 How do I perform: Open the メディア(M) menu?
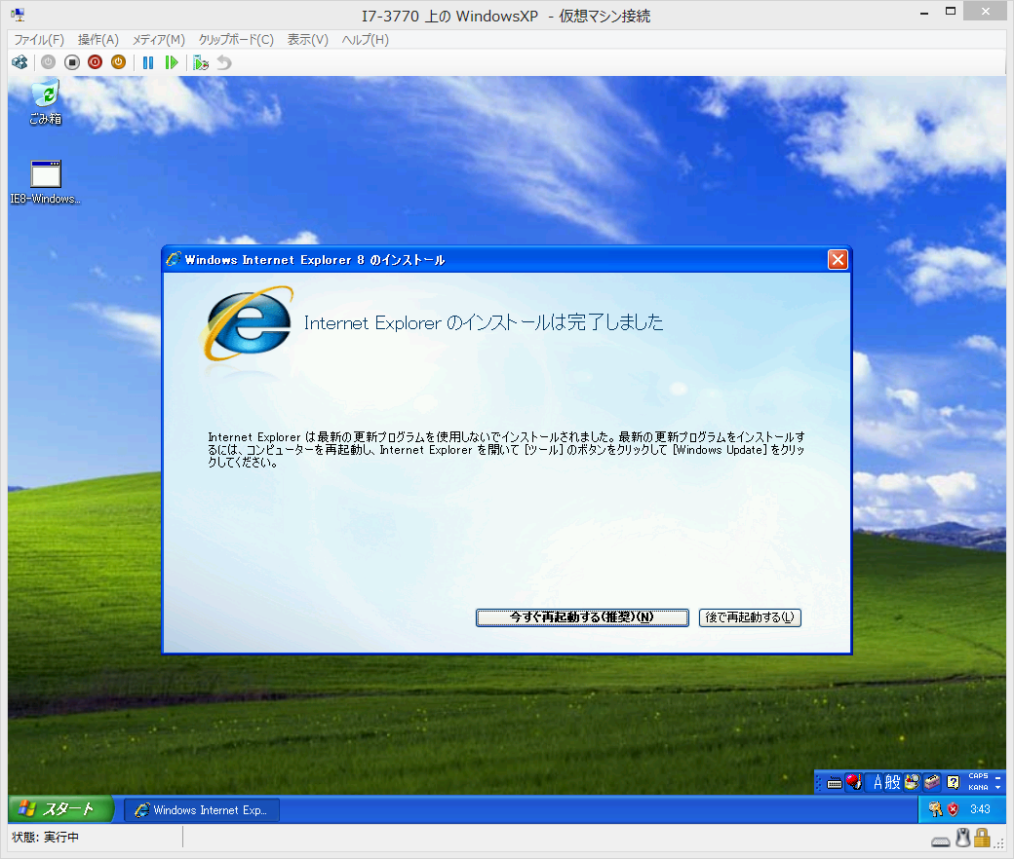tap(158, 39)
